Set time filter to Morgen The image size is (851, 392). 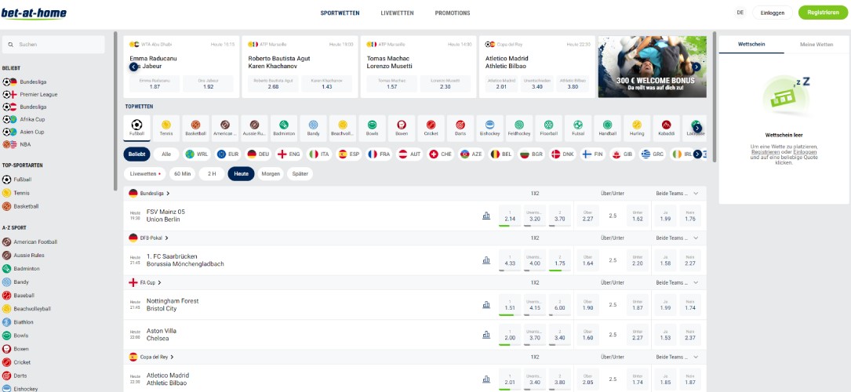pyautogui.click(x=271, y=174)
